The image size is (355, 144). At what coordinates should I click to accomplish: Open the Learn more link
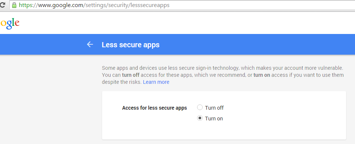coord(156,82)
